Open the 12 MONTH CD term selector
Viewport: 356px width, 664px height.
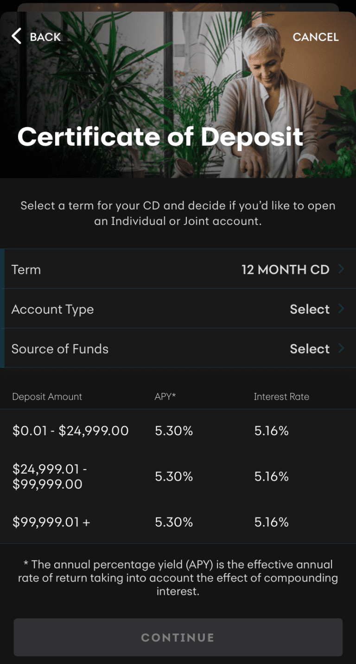tap(286, 269)
